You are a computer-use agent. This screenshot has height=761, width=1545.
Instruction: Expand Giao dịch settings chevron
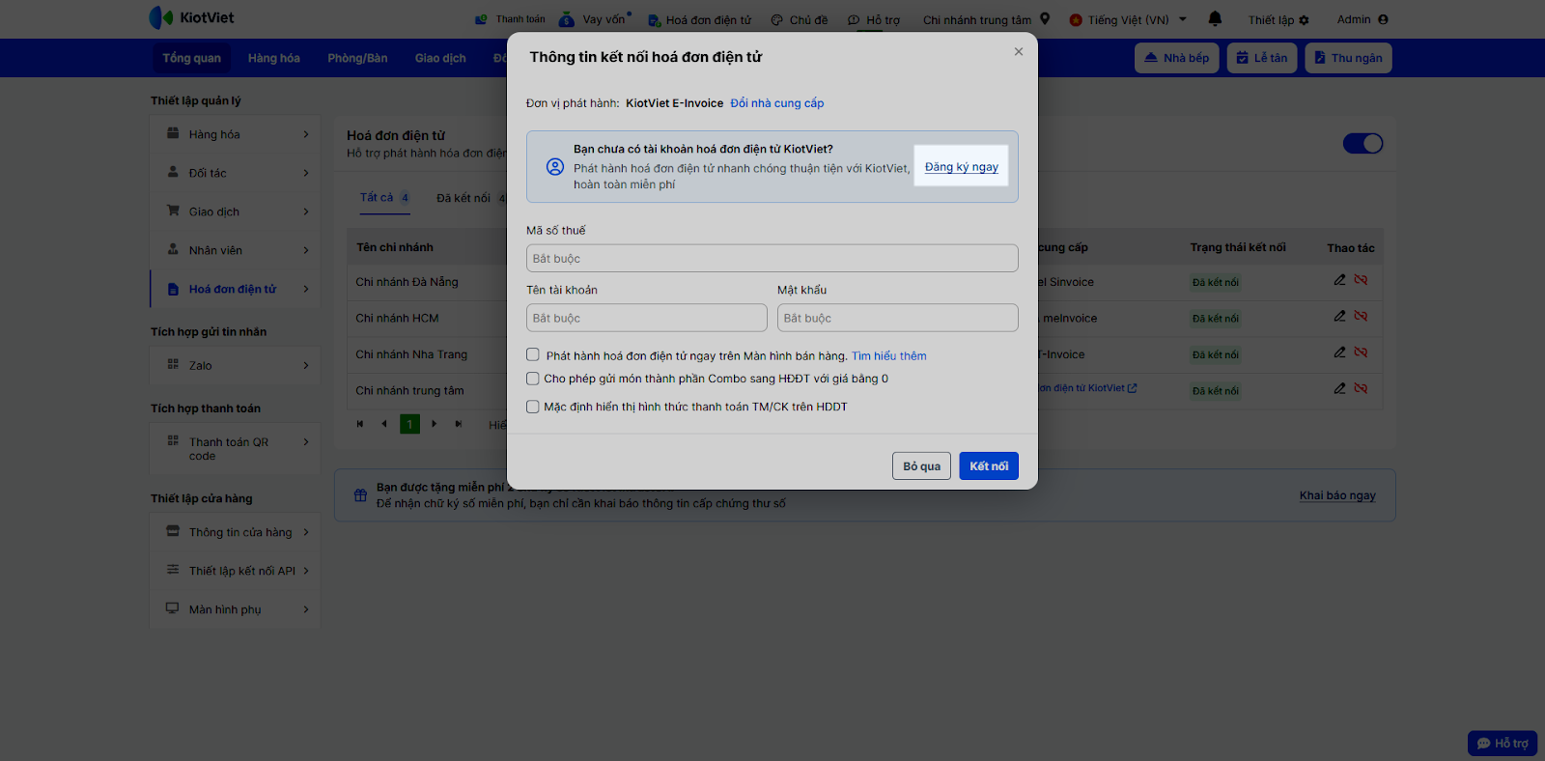pos(306,211)
